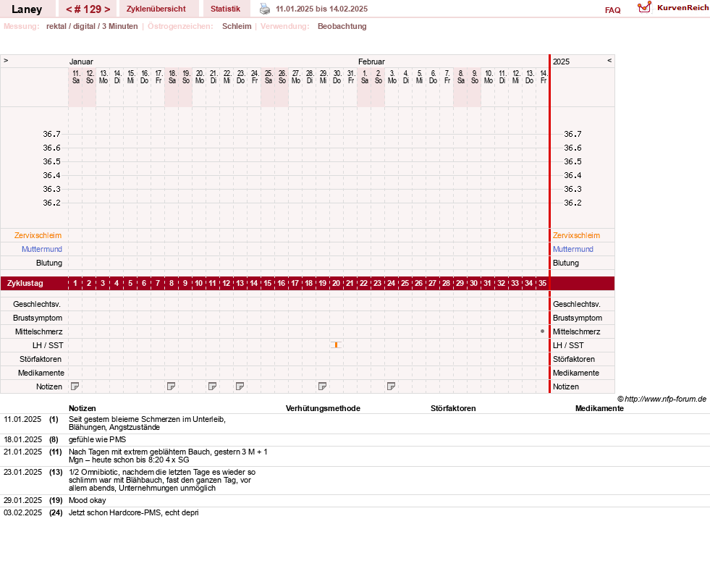Open note icon on cycle day 19
Image resolution: width=710 pixels, height=579 pixels.
pos(322,386)
